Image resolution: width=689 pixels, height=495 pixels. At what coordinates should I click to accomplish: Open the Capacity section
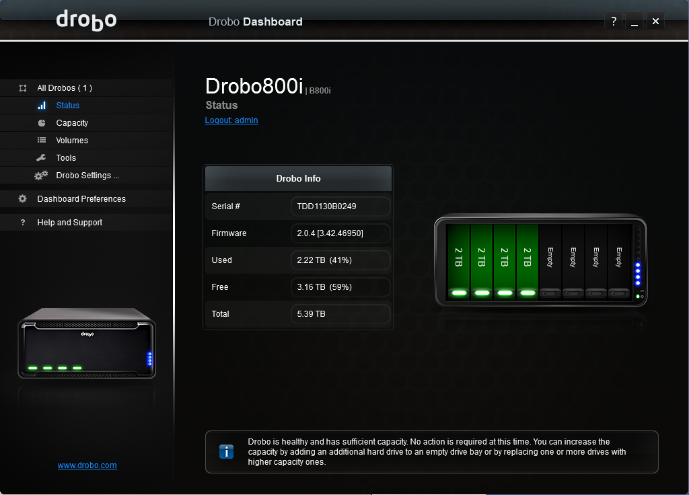click(x=72, y=123)
